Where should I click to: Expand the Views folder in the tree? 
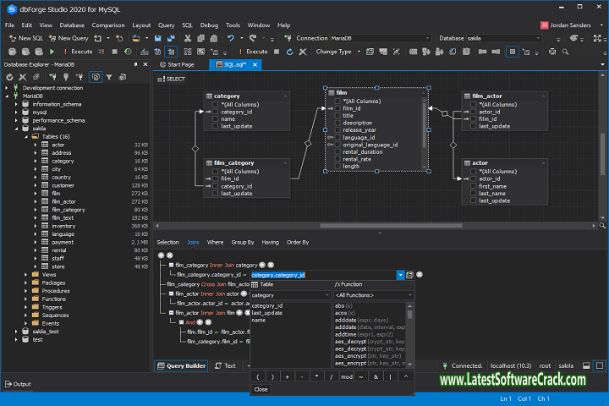pyautogui.click(x=25, y=275)
